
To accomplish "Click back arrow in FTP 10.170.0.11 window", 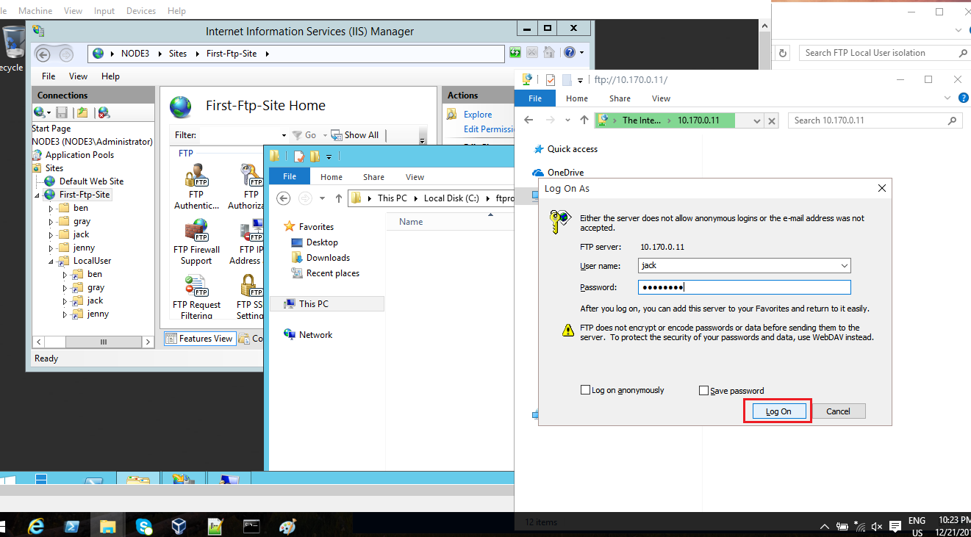I will tap(529, 120).
